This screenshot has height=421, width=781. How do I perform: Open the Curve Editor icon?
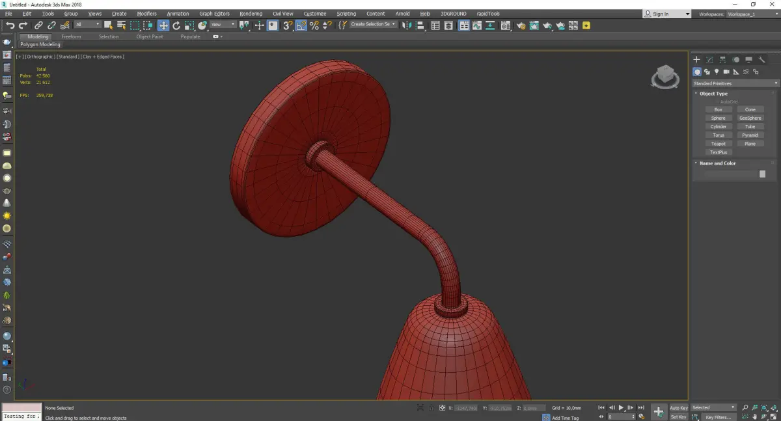(x=478, y=25)
